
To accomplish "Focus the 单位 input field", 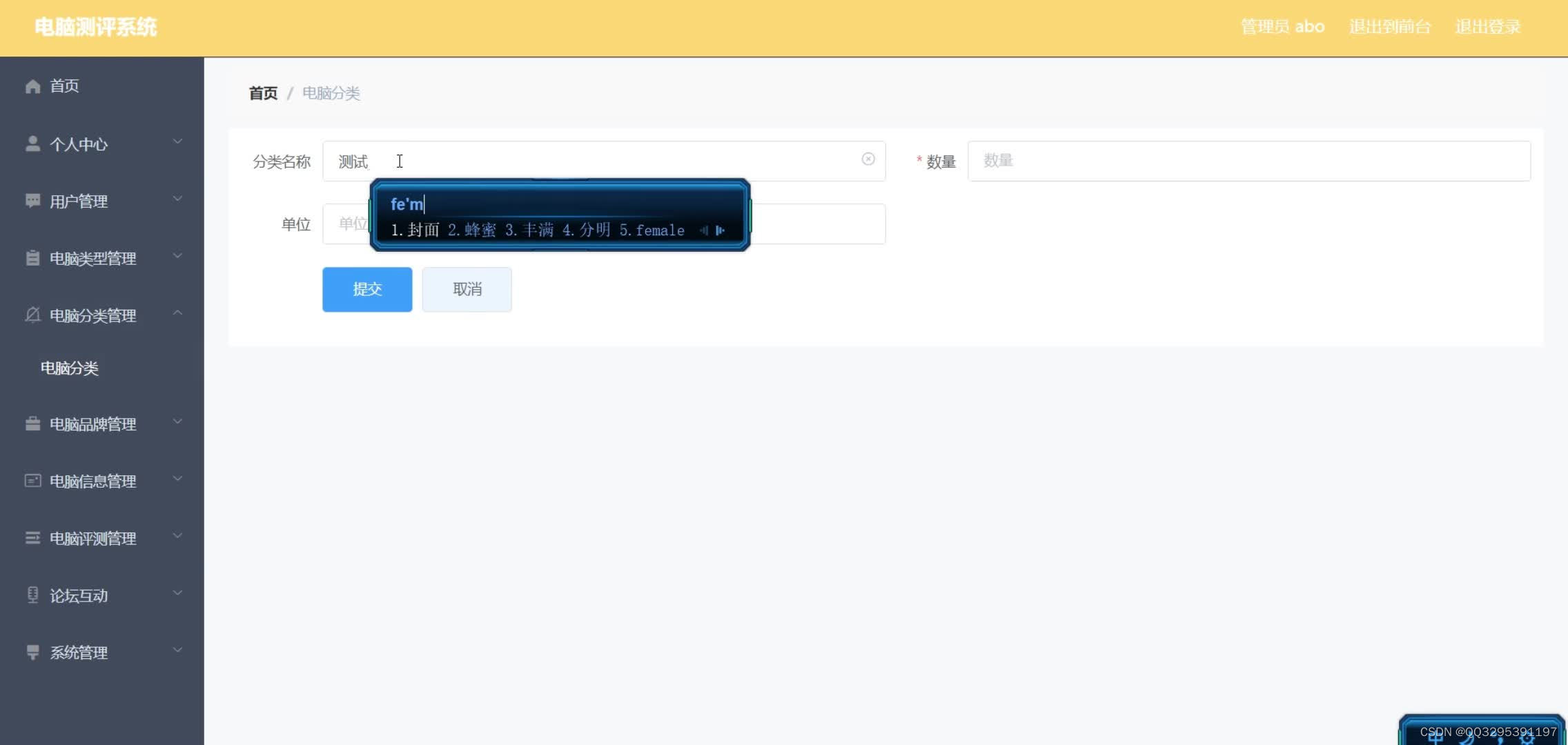I will [x=604, y=224].
